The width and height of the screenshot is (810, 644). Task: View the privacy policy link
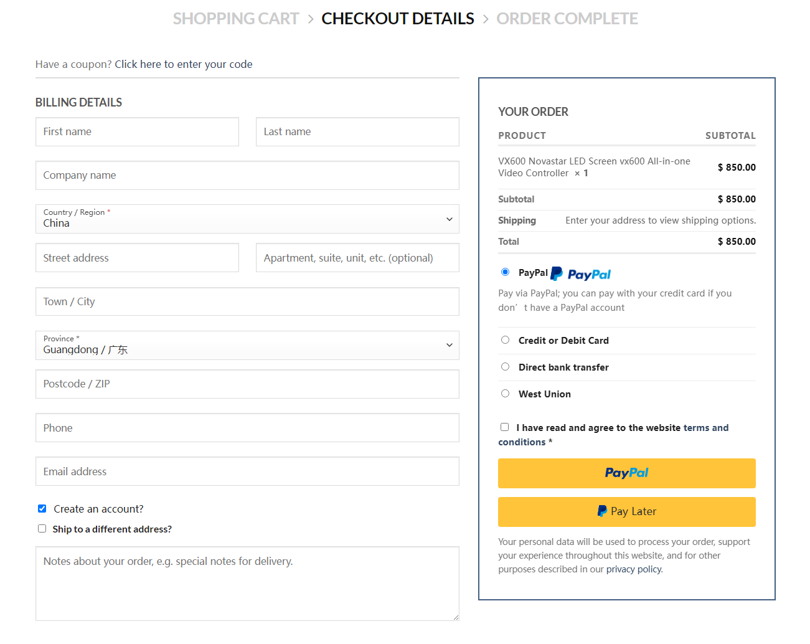[634, 569]
